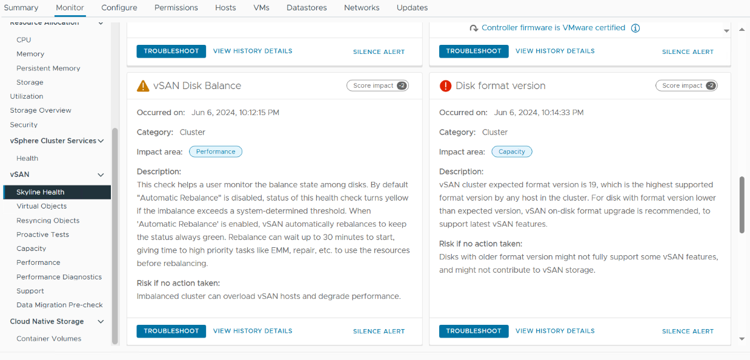Collapse the vSphere Cluster Services section

101,140
